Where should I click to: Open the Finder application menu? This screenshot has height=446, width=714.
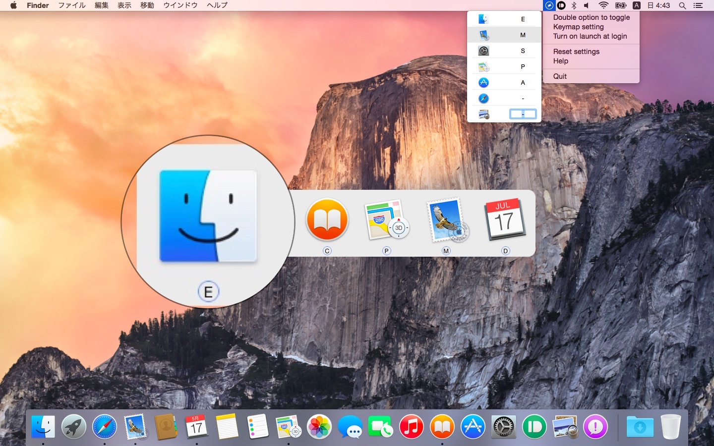point(38,5)
